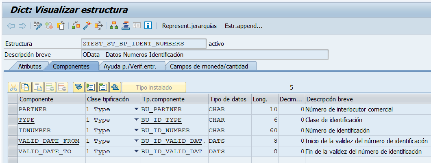Screen dimensions: 431x163
Task: Click the BU_ID_TYPE component type link
Action: (161, 120)
